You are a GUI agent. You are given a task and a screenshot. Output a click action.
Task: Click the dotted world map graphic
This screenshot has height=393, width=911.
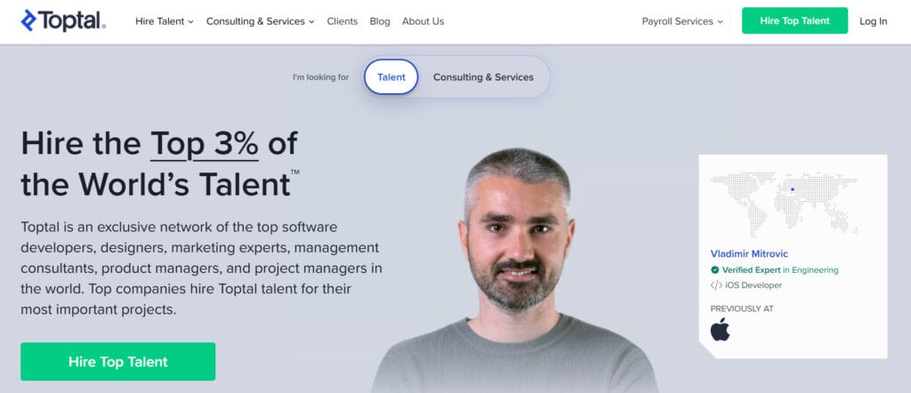pyautogui.click(x=785, y=204)
